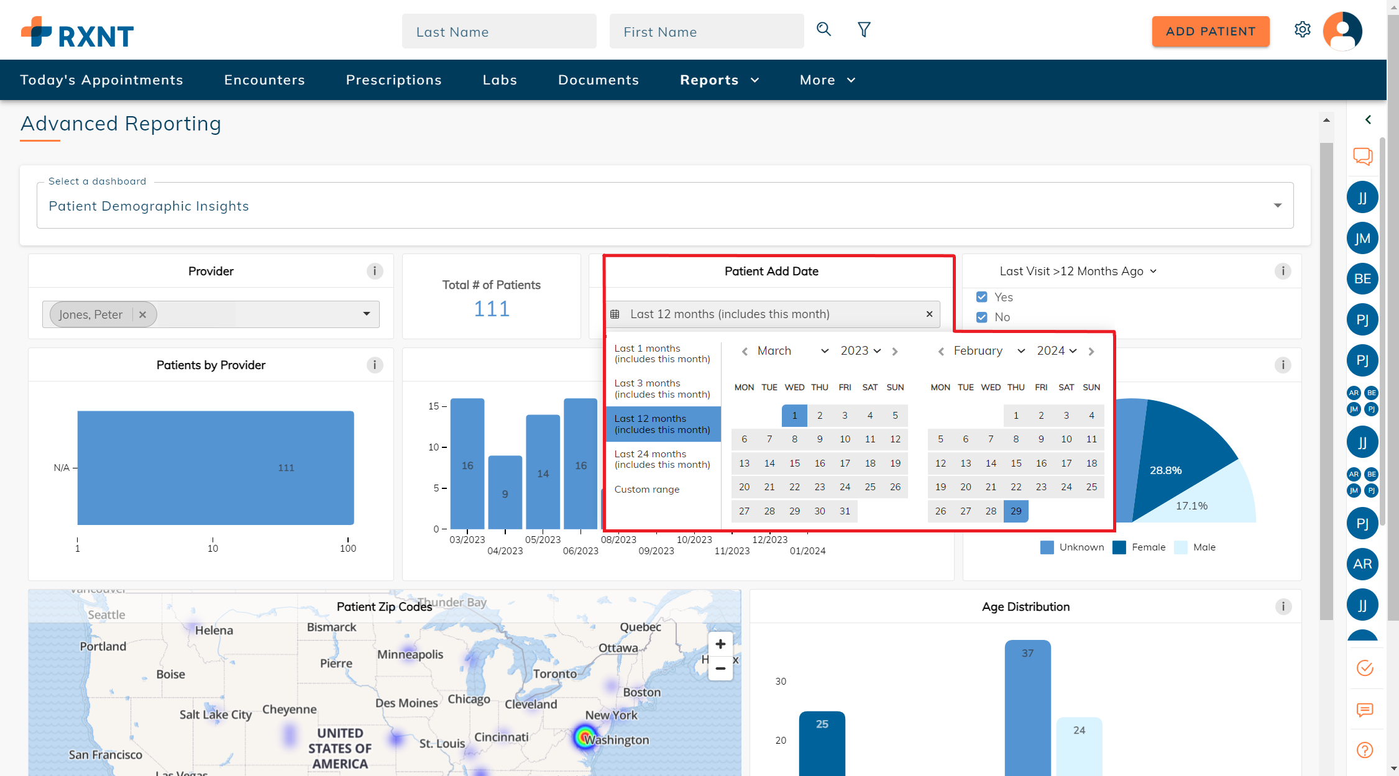Screen dimensions: 1399x776
Task: Open the settings gear icon
Action: pyautogui.click(x=1302, y=29)
